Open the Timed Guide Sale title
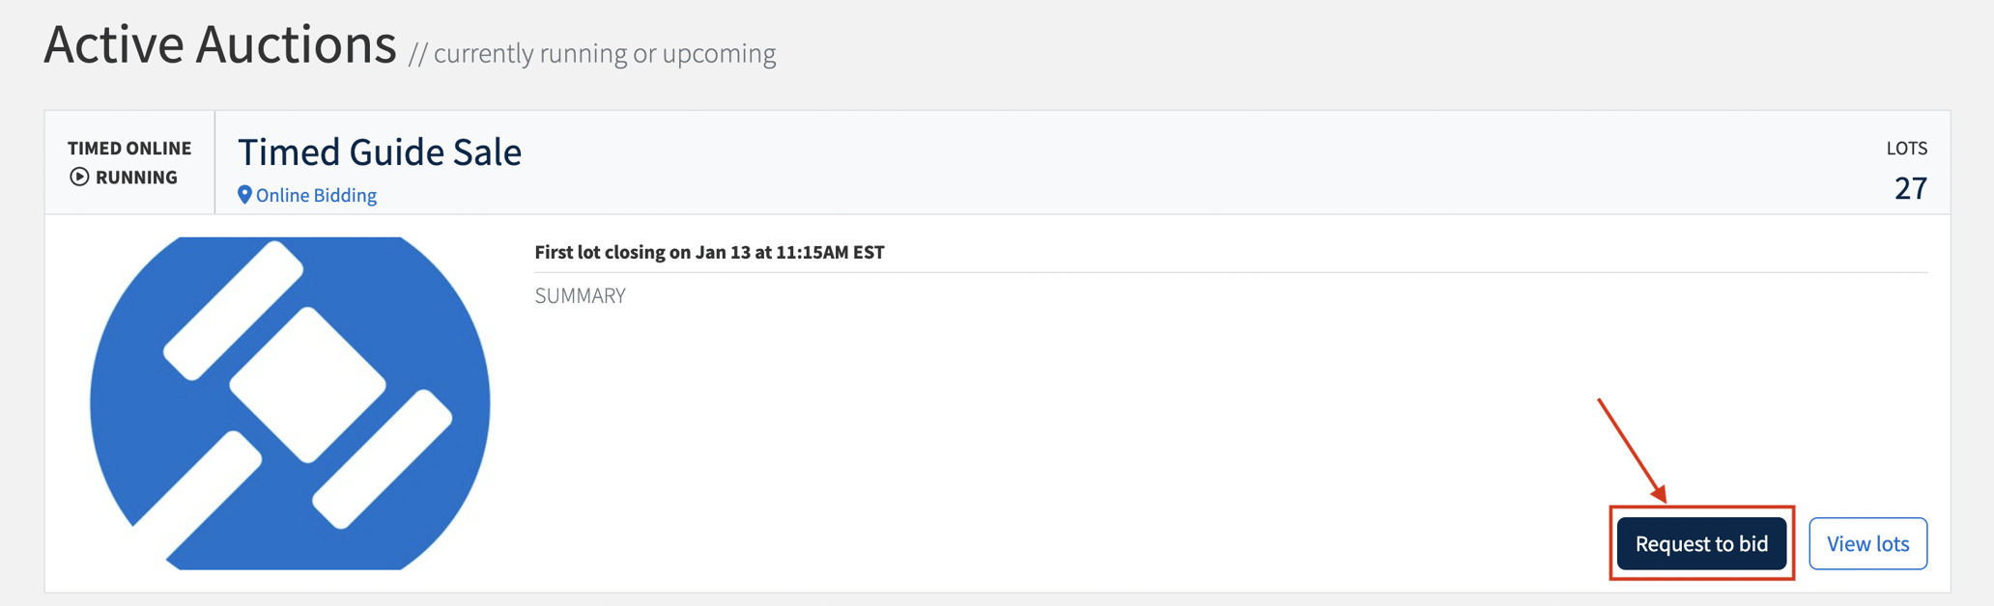Screen dimensions: 1994x606 [380, 152]
